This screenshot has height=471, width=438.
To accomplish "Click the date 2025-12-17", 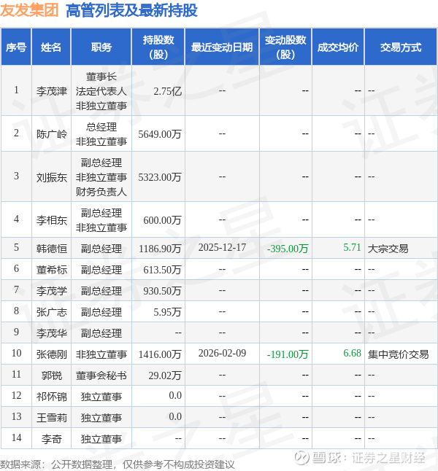I will (222, 247).
